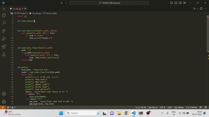Open the Accounts menu icon
This screenshot has height=117, width=209.
(4, 94)
